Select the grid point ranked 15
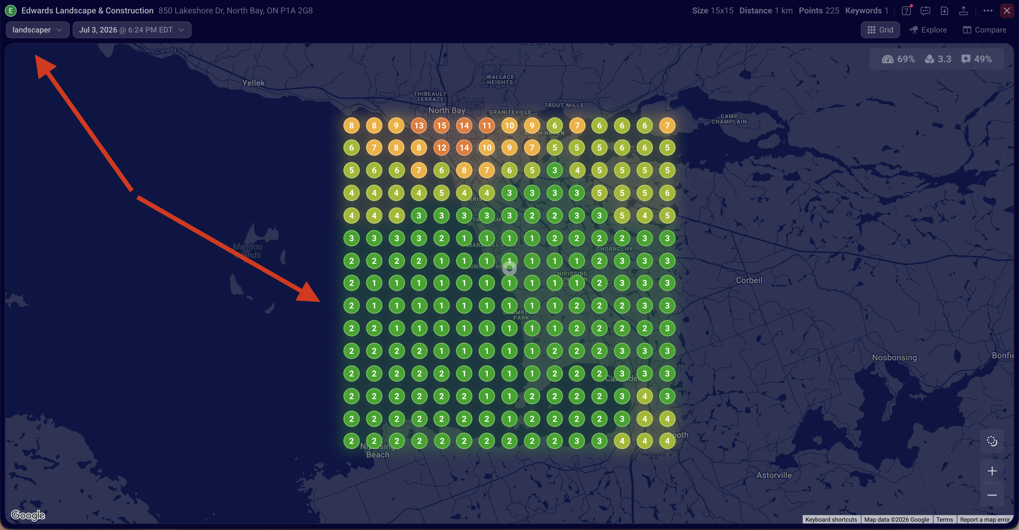This screenshot has width=1019, height=530. 442,126
